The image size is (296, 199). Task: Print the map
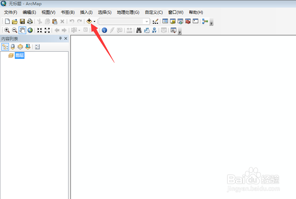point(30,21)
